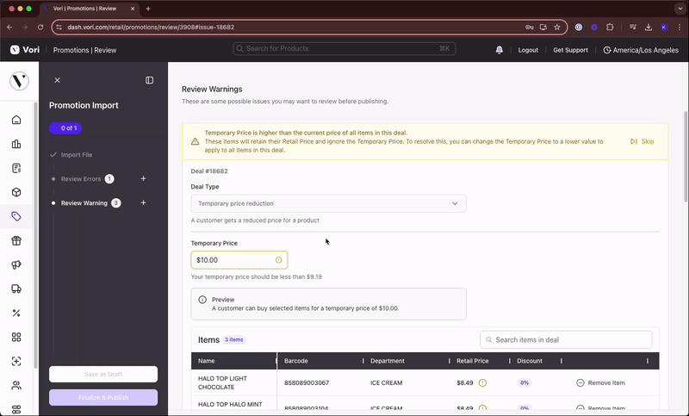Expand Review Warning with its plus icon

coord(143,203)
